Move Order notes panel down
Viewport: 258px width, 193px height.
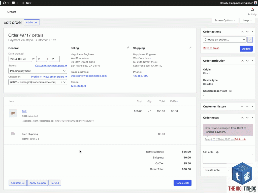pyautogui.click(x=247, y=118)
